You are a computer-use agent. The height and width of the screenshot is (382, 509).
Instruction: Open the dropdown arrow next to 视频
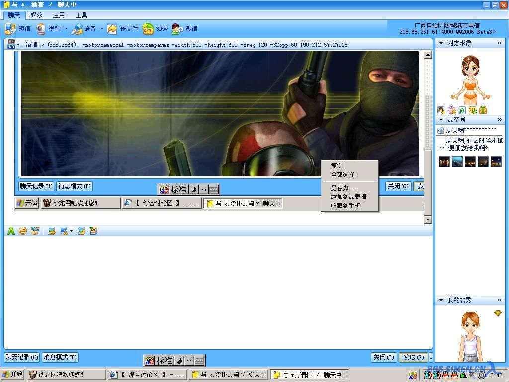66,28
